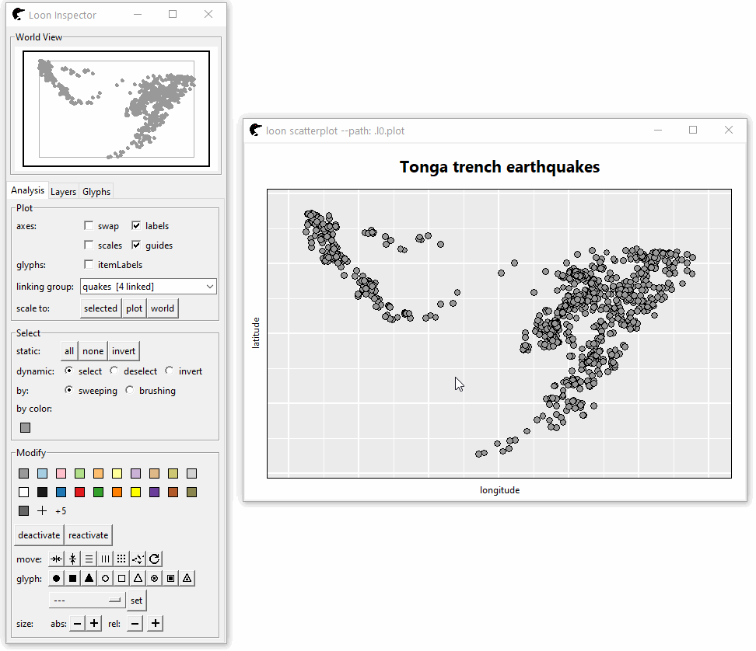Select brushing selection mode

[130, 391]
